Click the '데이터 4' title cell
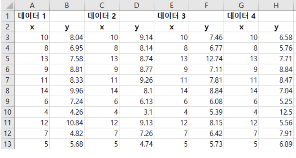 click(x=241, y=16)
